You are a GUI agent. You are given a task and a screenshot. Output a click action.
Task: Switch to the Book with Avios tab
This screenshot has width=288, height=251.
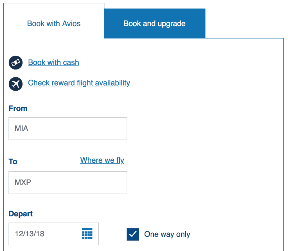click(x=53, y=23)
